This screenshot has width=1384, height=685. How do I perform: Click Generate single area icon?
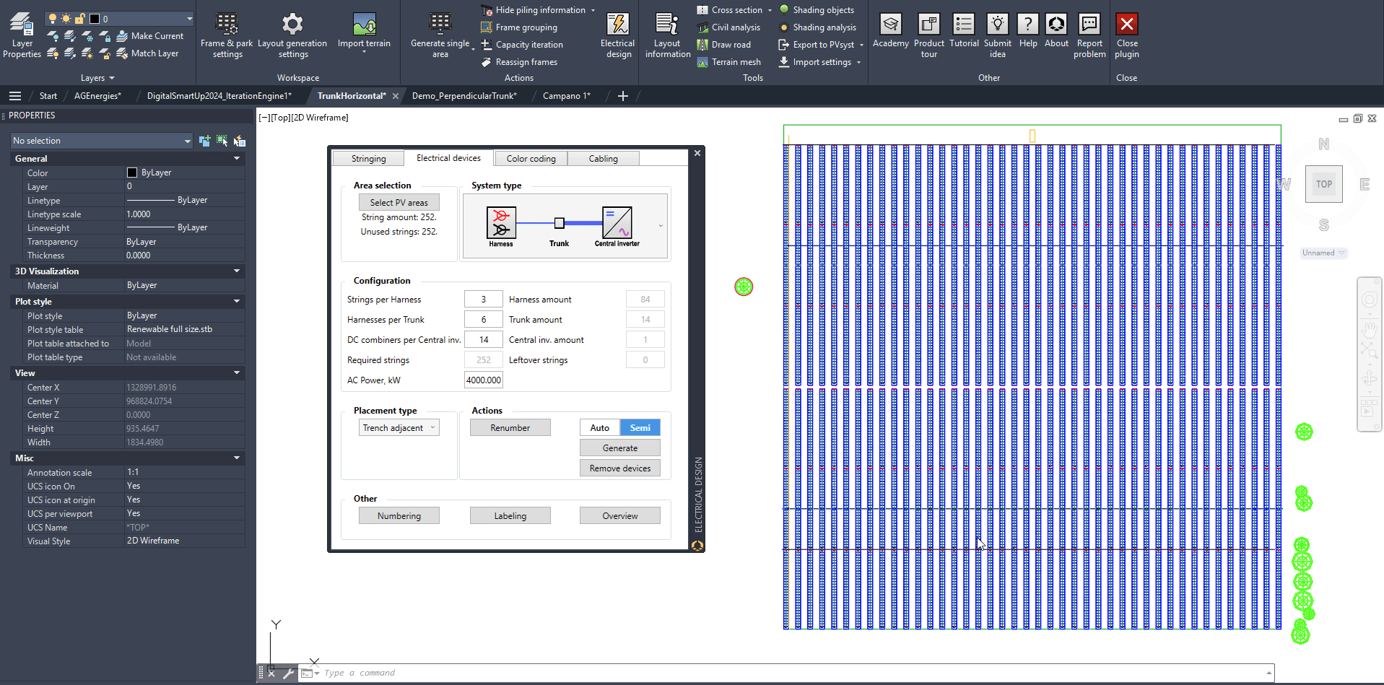tap(440, 23)
